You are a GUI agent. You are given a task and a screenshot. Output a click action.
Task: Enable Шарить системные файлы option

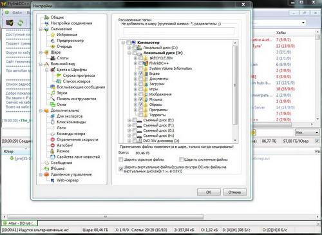(182, 159)
